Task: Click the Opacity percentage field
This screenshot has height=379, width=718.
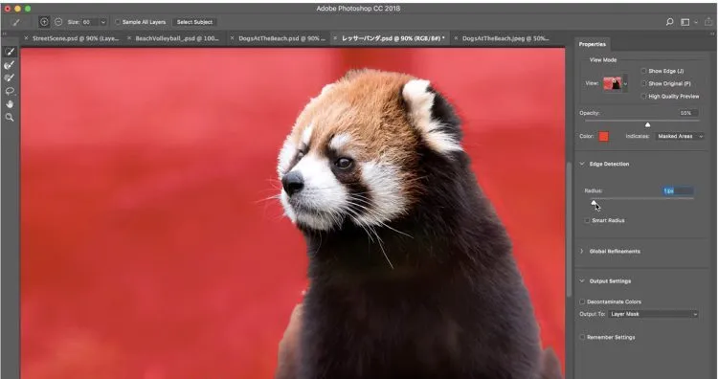Action: coord(688,113)
